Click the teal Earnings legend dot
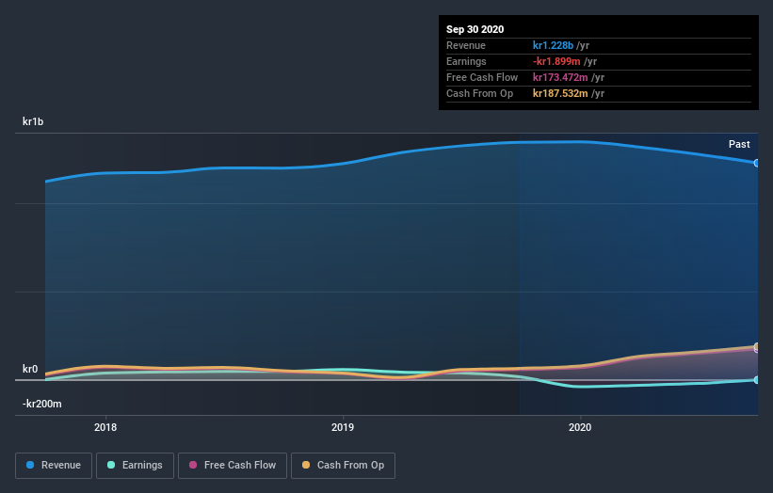Screen dimensions: 773x493 111,465
